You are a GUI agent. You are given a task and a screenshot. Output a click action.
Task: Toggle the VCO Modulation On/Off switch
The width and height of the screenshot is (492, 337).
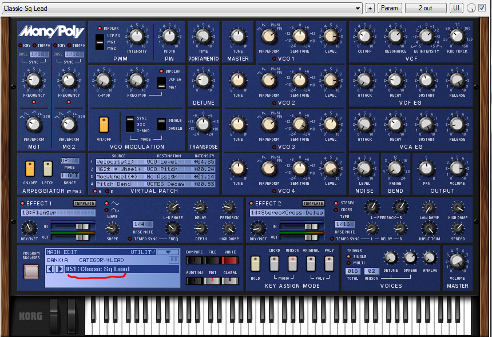click(x=104, y=125)
